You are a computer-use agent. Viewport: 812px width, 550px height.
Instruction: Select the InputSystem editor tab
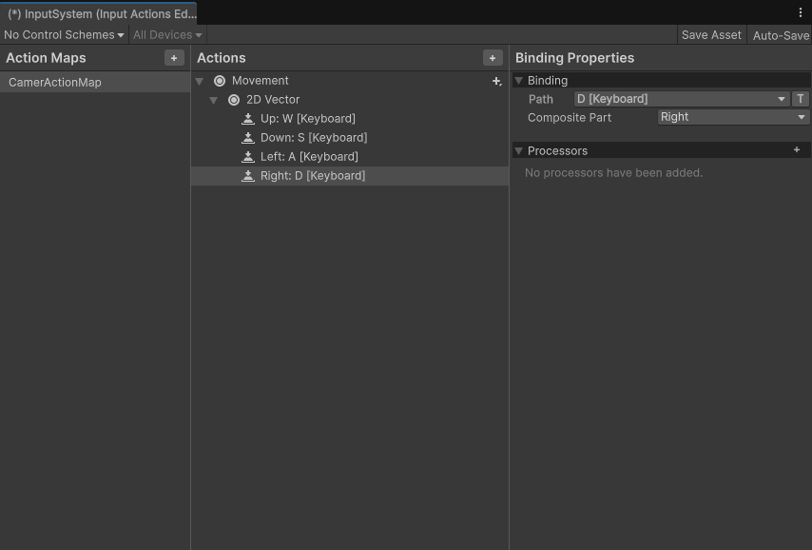(100, 14)
